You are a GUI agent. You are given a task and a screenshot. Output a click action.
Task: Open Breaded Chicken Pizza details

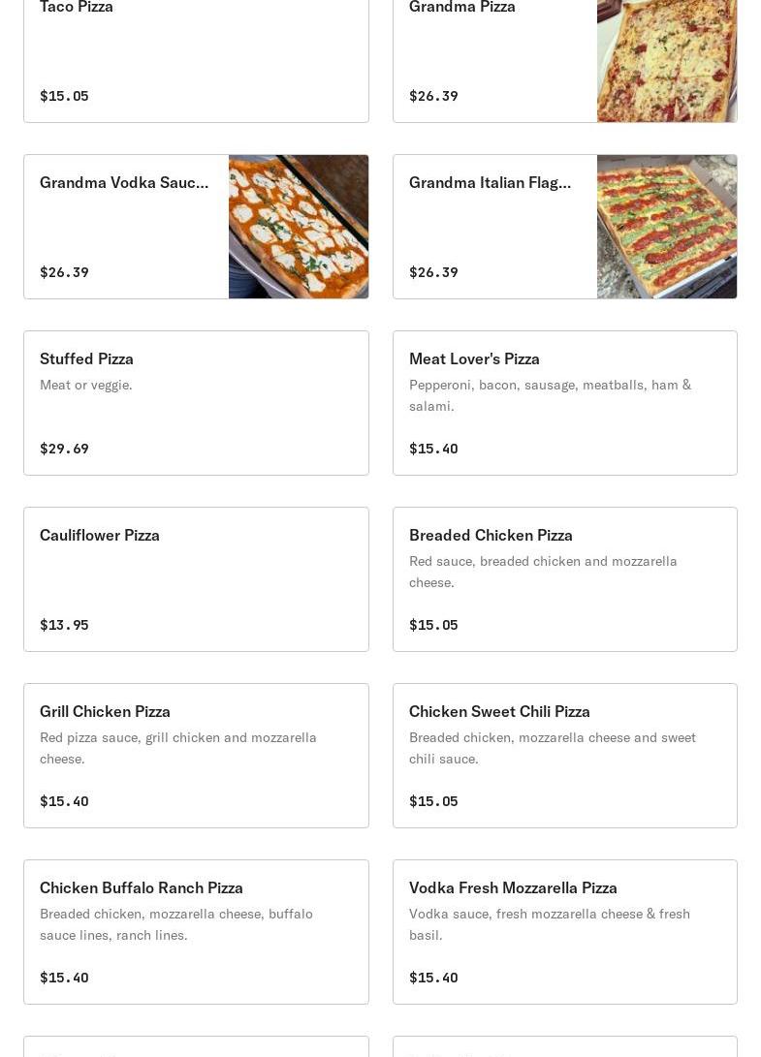[565, 579]
